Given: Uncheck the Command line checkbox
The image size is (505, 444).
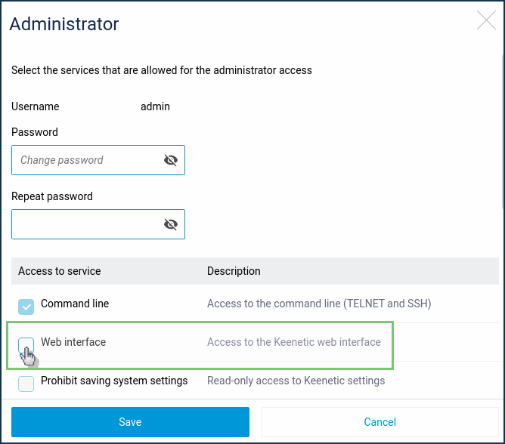Looking at the screenshot, I should tap(26, 307).
